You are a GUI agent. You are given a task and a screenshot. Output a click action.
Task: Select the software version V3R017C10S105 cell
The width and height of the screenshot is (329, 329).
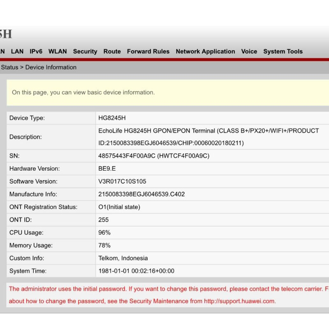[x=122, y=181]
